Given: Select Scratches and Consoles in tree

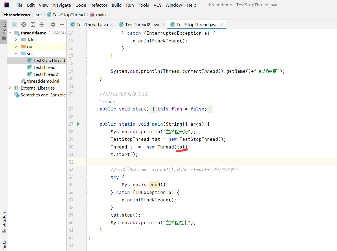Looking at the screenshot, I should point(44,95).
